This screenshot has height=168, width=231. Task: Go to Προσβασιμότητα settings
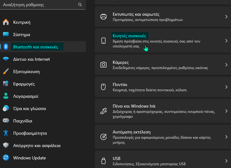[43, 133]
